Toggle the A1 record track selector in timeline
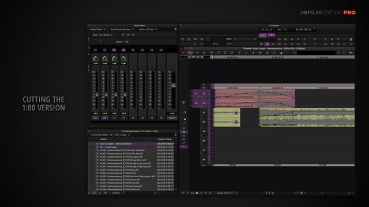The image size is (369, 207). 204,94
